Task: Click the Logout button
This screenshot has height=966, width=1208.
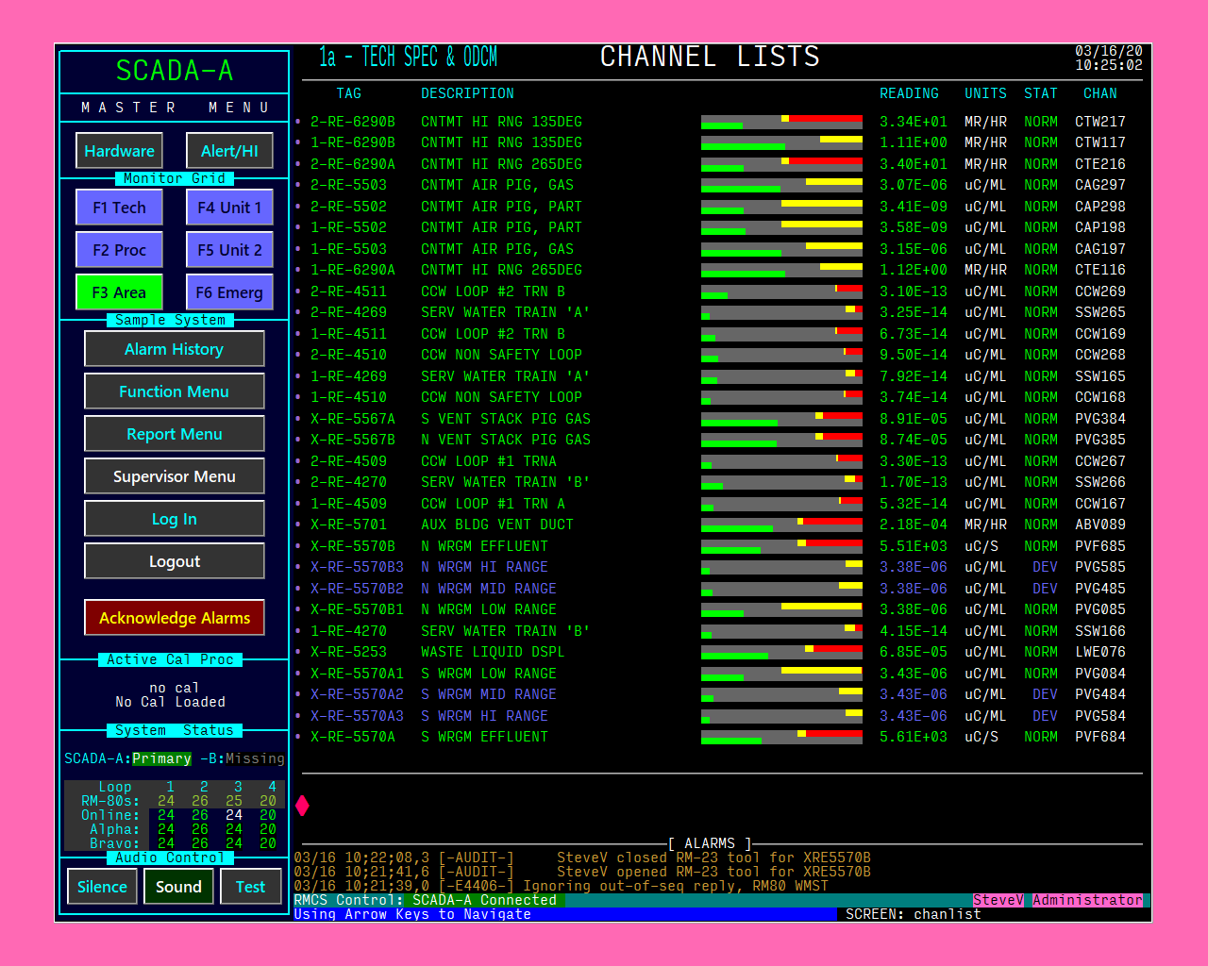Action: [x=175, y=561]
